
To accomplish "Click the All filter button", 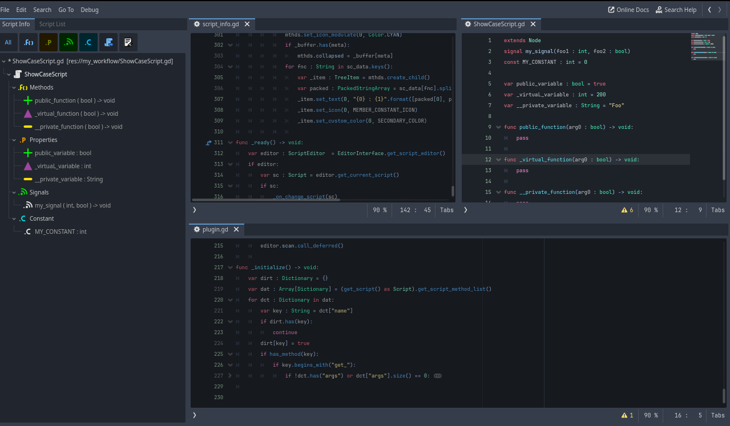I will click(8, 42).
